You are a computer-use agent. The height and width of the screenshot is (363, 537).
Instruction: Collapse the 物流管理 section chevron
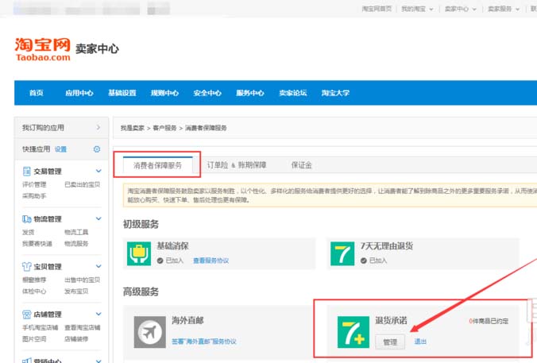coord(99,218)
